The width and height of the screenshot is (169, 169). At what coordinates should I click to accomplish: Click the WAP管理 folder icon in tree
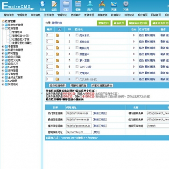[6, 81]
